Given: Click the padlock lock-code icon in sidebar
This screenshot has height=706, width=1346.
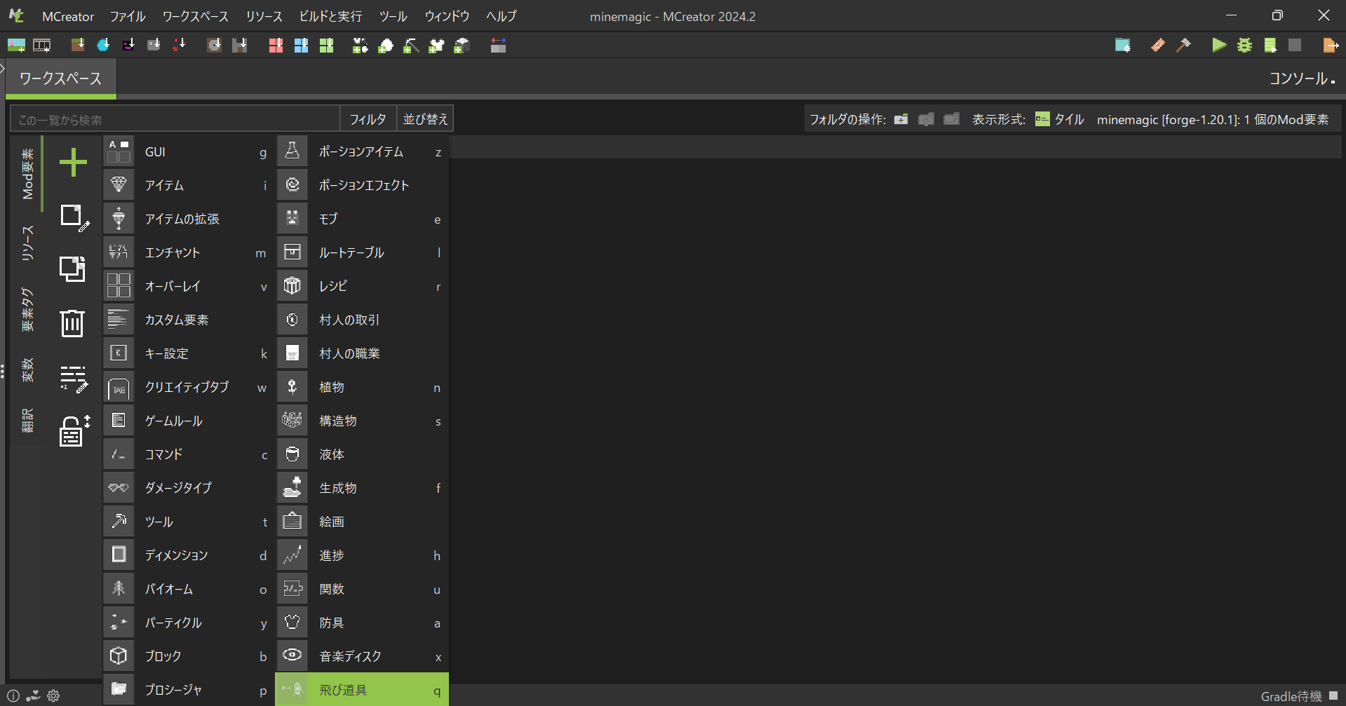Looking at the screenshot, I should 74,430.
